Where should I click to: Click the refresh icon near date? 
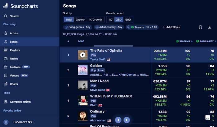point(87,34)
